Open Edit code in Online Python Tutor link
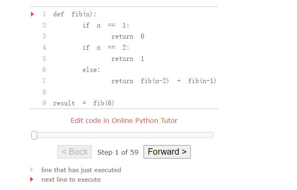 124,120
